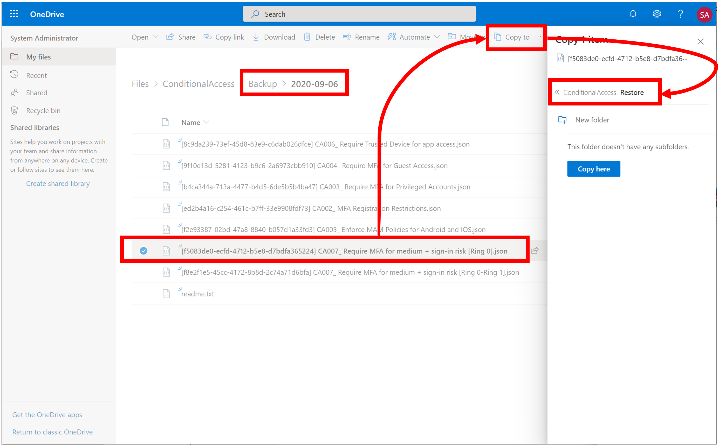Click Return to classic OneDrive
The width and height of the screenshot is (719, 446).
[x=53, y=432]
